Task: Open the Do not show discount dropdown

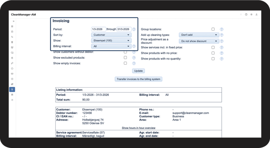Action: tap(199, 41)
